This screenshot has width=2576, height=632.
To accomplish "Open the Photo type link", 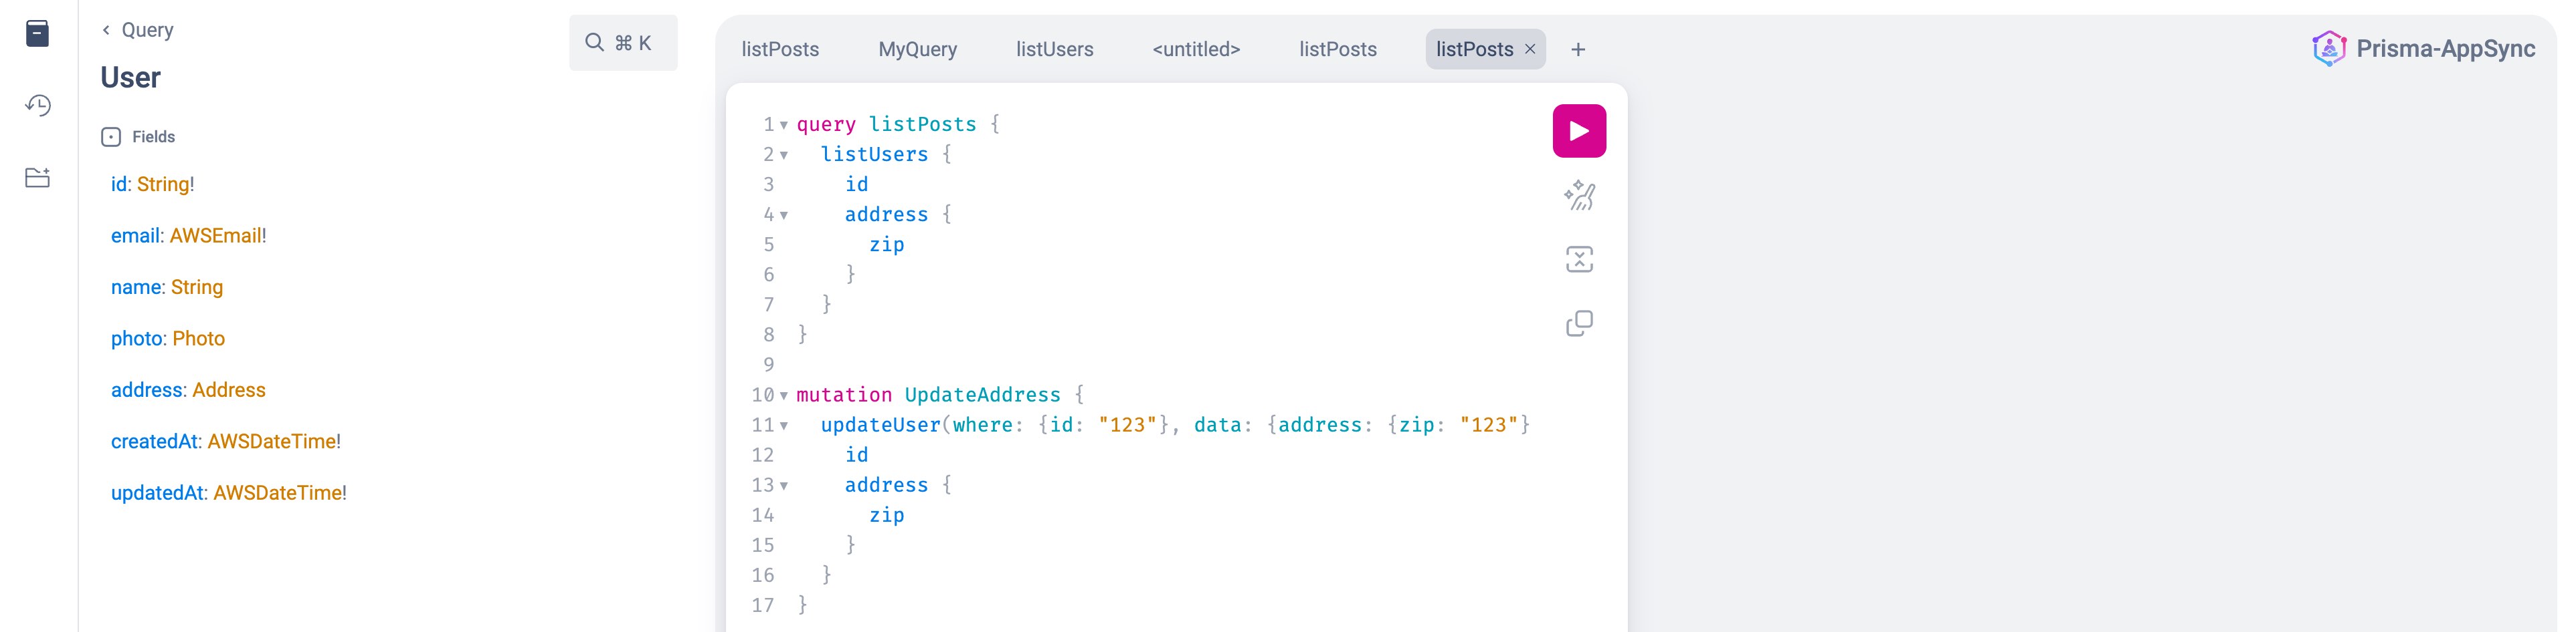I will 198,339.
